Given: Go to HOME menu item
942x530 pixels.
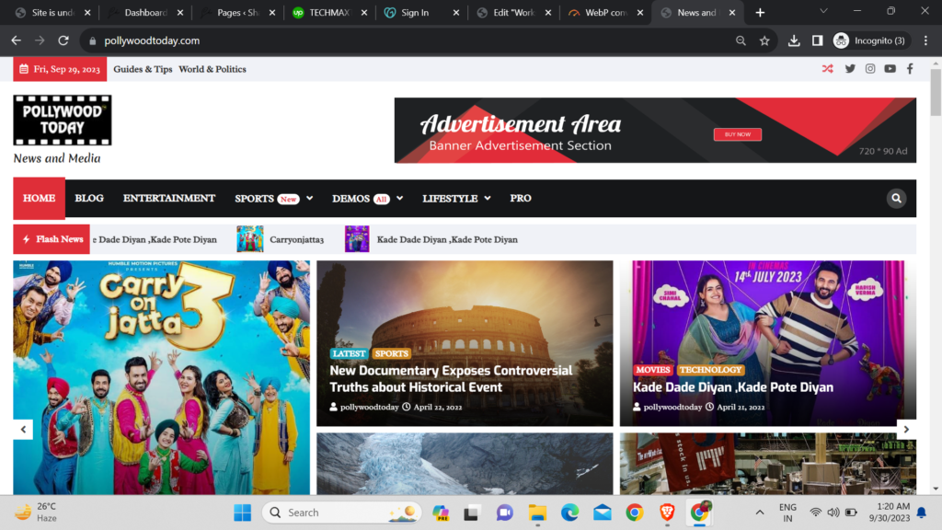Looking at the screenshot, I should [39, 199].
